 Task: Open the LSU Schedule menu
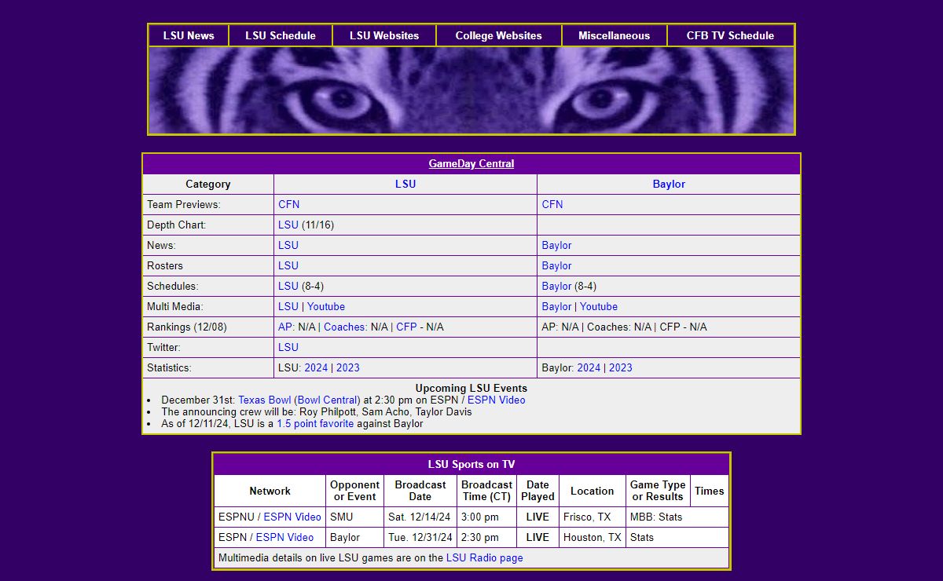tap(281, 35)
